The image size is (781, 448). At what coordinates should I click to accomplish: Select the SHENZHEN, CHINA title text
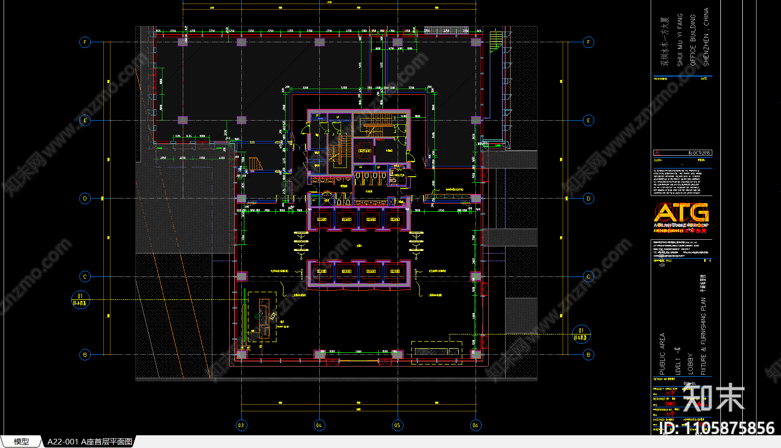point(706,37)
